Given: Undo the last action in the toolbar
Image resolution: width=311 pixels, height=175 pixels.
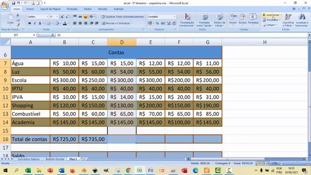Looking at the screenshot, I should (x=18, y=3).
